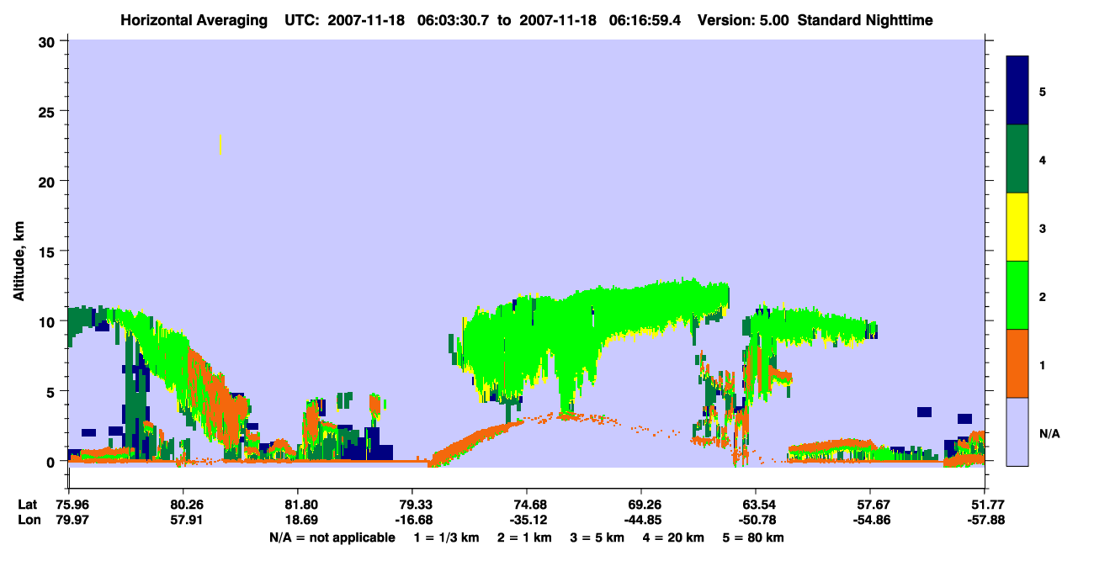This screenshot has width=1094, height=561.
Task: Click the dark blue colorbar segment labeled 5
Action: coord(1017,90)
